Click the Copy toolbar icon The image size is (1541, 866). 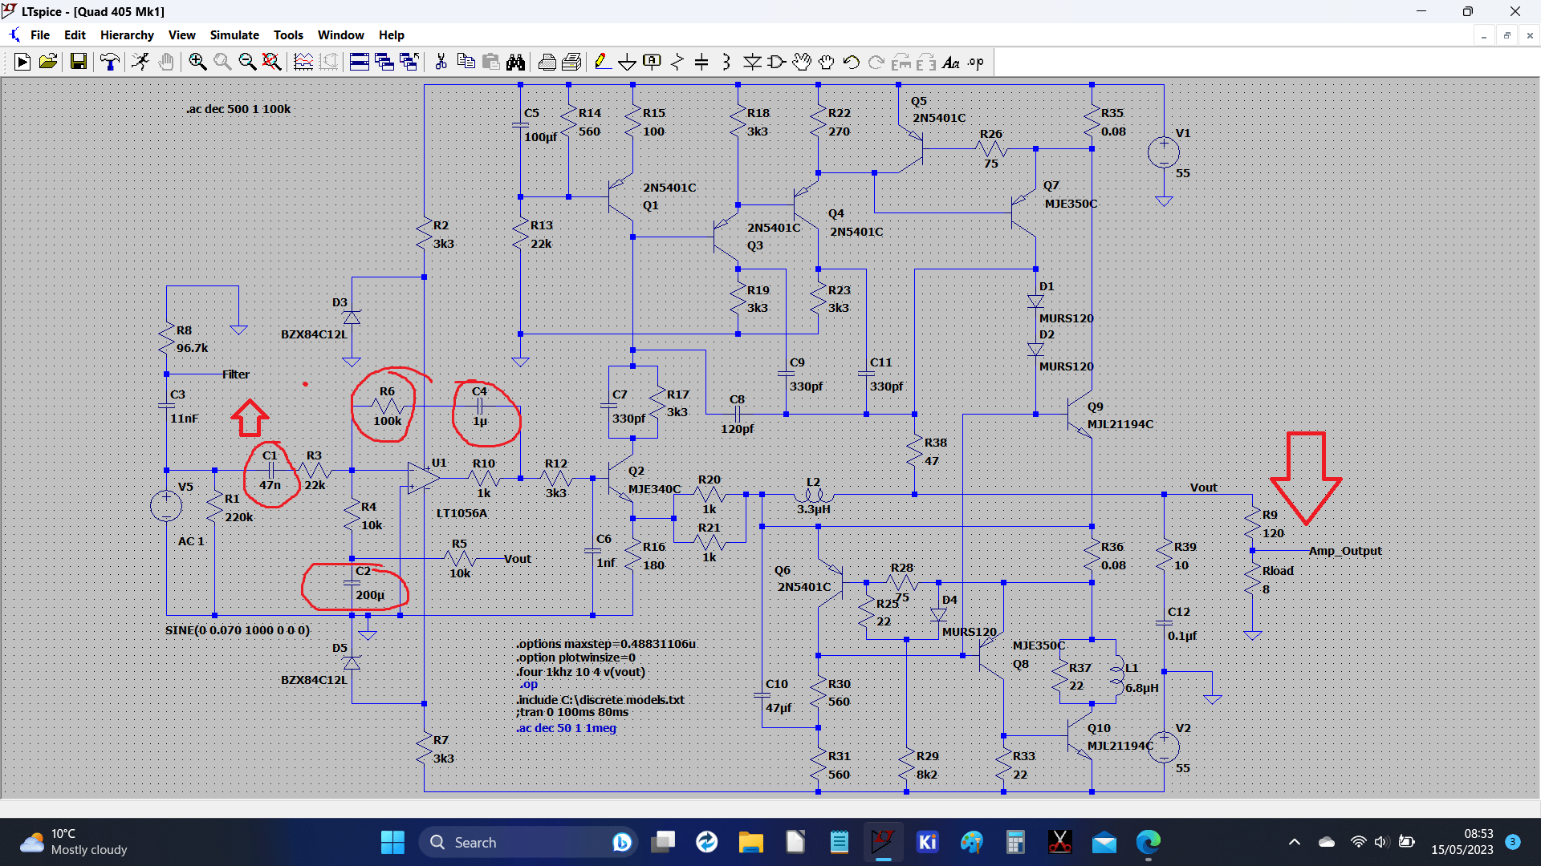[466, 62]
